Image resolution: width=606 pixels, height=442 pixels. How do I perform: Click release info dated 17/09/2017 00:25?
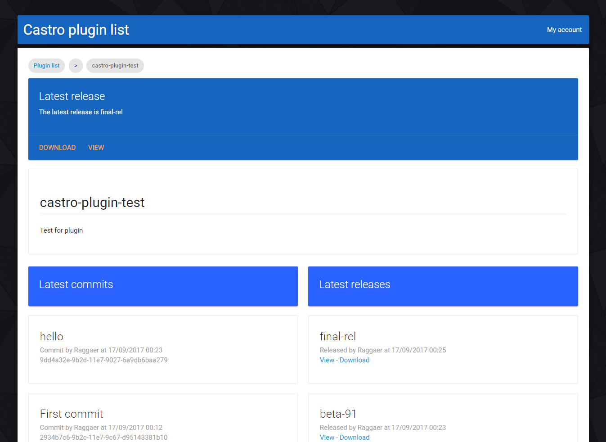pyautogui.click(x=383, y=350)
